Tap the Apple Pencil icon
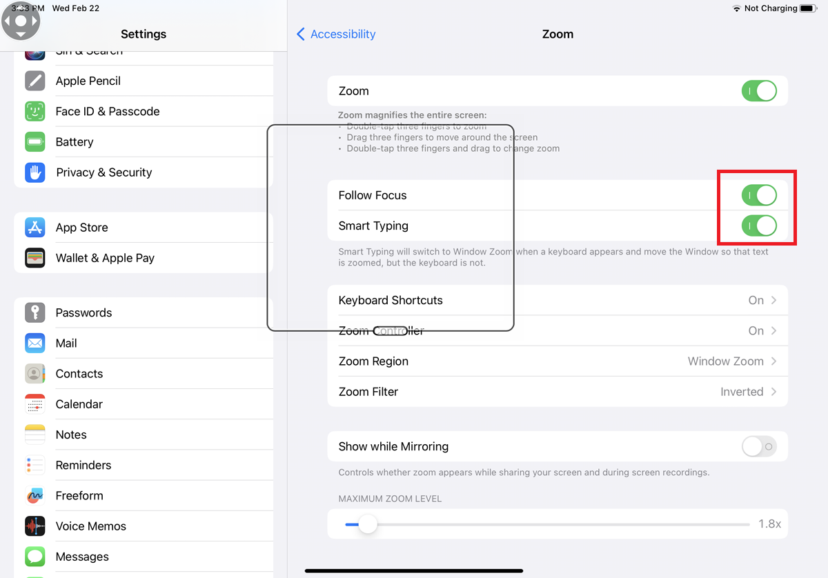The height and width of the screenshot is (578, 828). point(35,81)
